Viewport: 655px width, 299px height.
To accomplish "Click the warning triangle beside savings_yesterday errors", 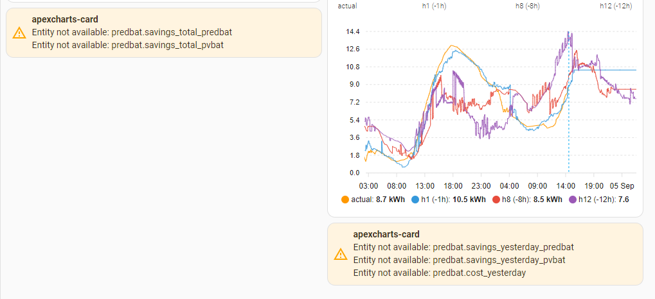I will point(341,254).
